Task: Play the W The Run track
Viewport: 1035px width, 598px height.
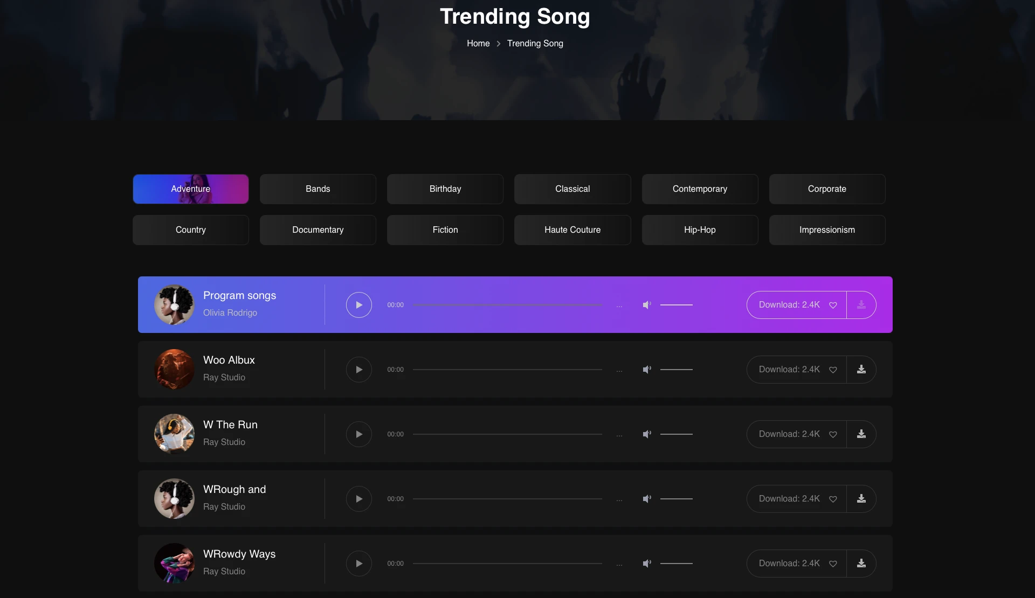Action: pyautogui.click(x=359, y=434)
